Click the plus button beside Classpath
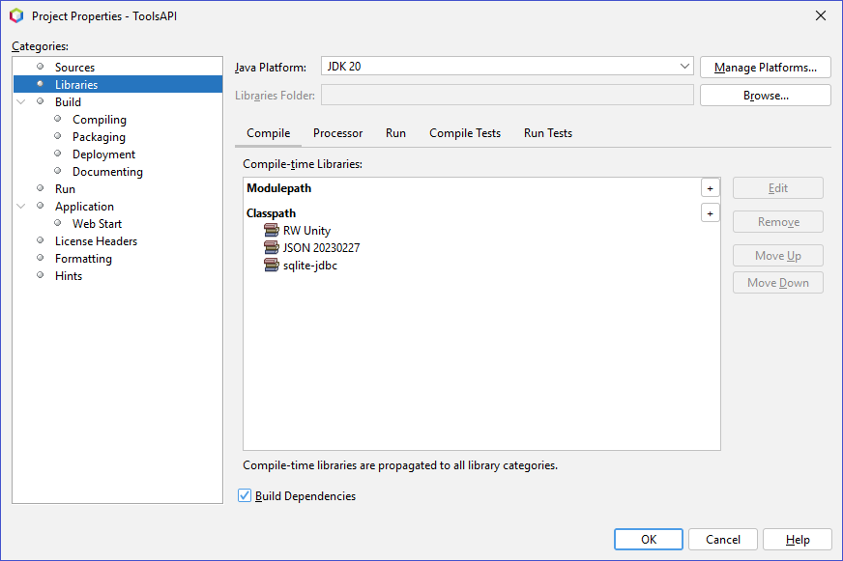This screenshot has height=561, width=843. [x=710, y=213]
